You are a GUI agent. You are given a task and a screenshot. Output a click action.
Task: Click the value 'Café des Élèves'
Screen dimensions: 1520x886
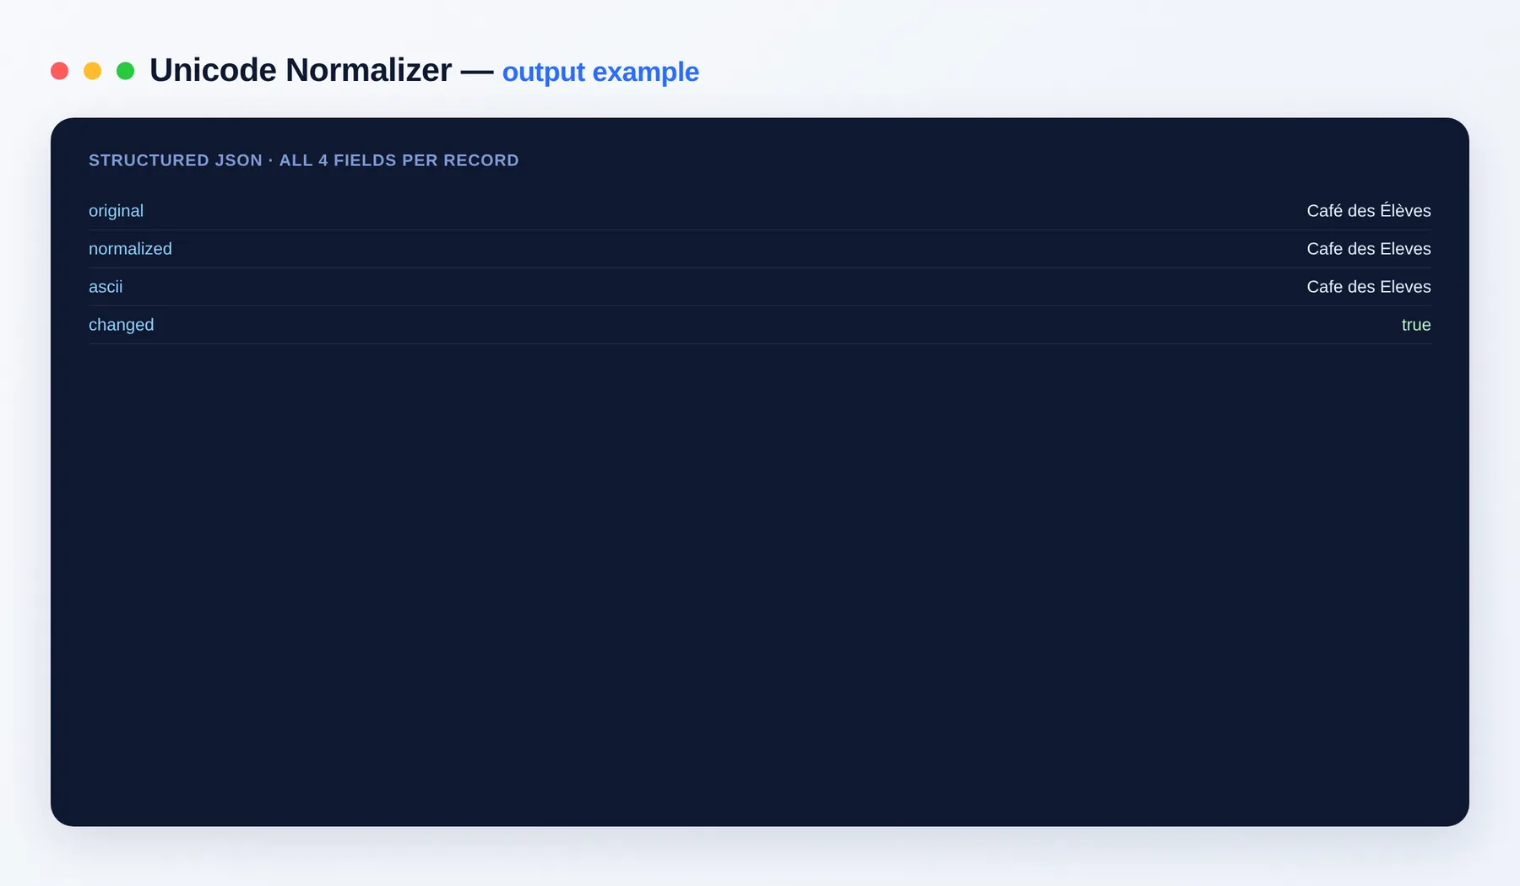(1369, 210)
